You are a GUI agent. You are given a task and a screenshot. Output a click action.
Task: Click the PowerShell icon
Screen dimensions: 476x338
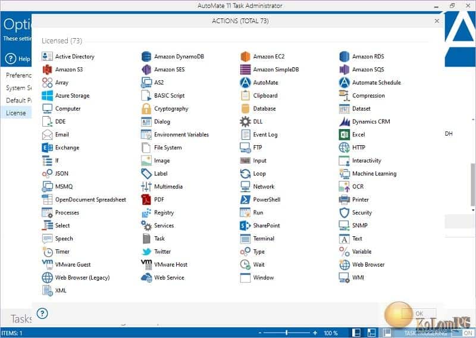tap(245, 200)
